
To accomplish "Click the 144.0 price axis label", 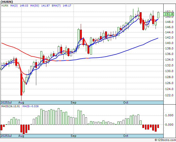I will pyautogui.click(x=169, y=32).
